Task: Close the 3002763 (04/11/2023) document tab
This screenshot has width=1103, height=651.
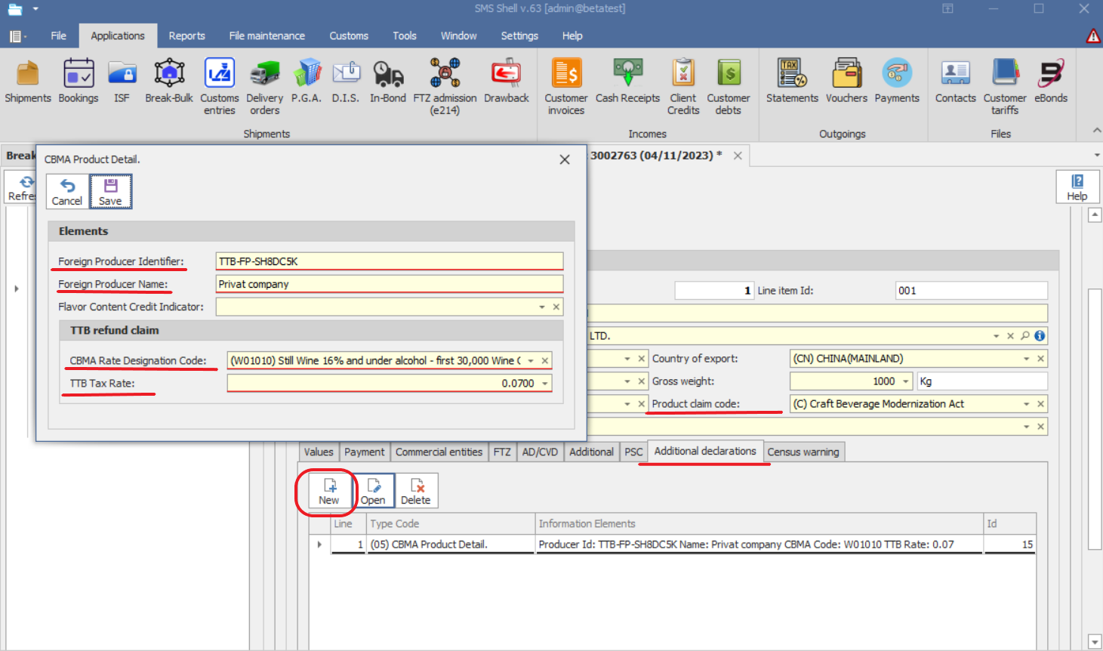Action: click(738, 156)
